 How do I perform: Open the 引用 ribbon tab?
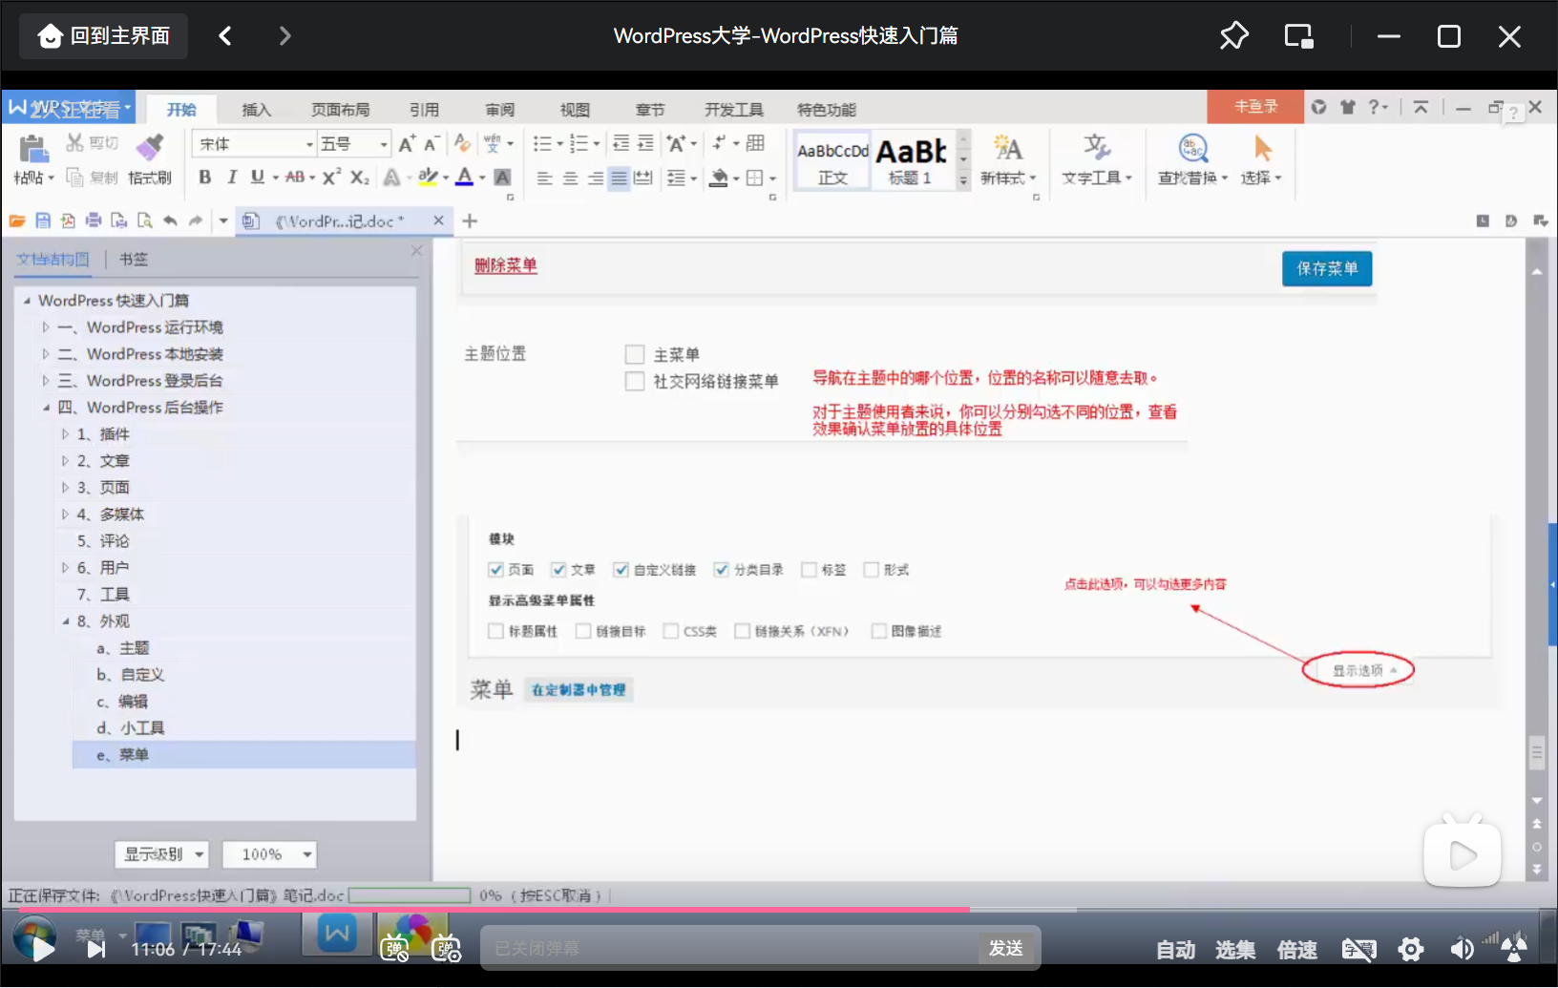[x=424, y=110]
